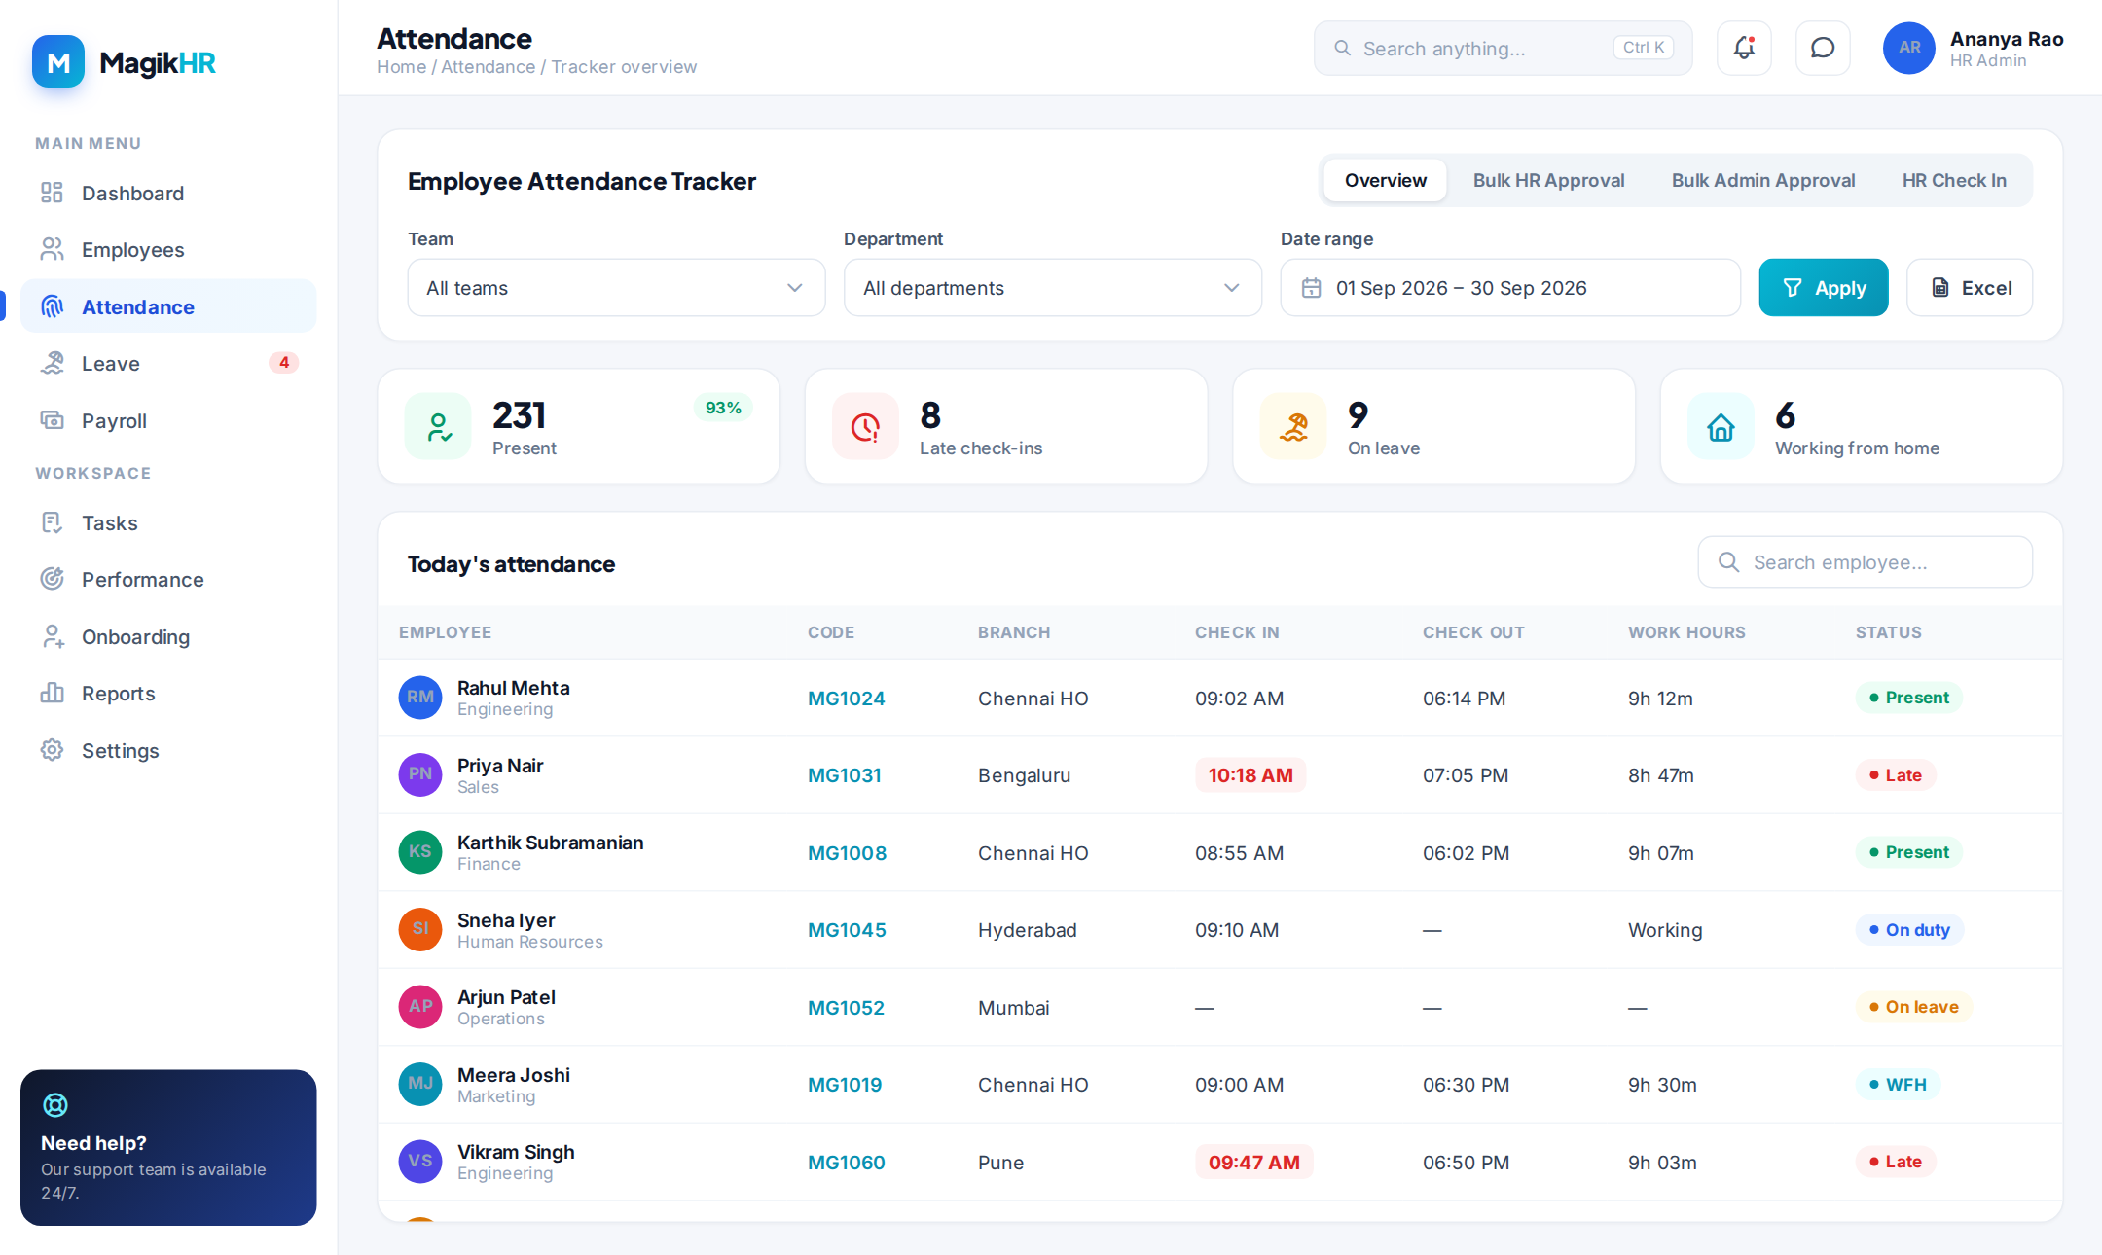Export attendance to Excel
This screenshot has width=2102, height=1255.
1970,288
